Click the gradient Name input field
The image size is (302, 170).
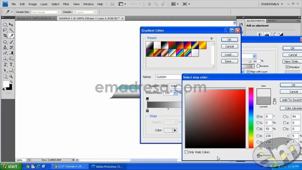tap(168, 77)
